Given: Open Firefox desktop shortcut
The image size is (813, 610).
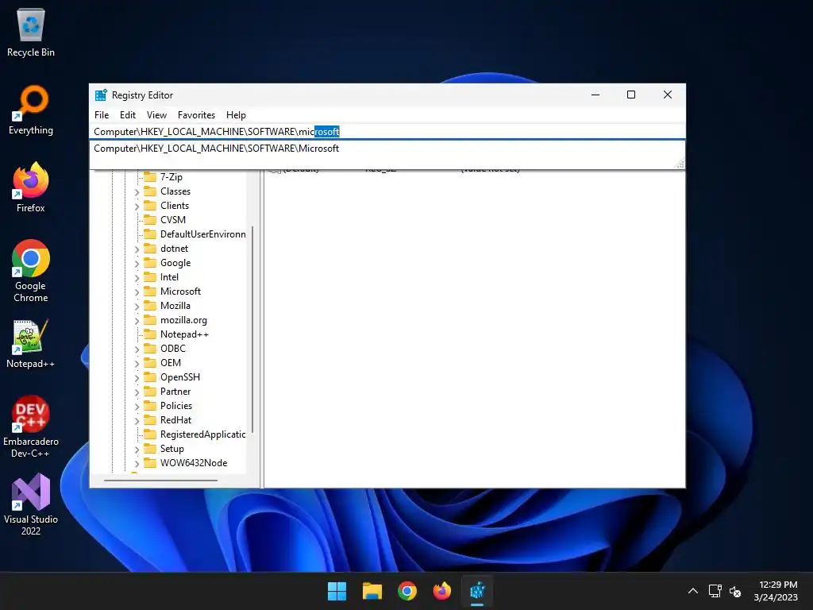Looking at the screenshot, I should (x=31, y=187).
